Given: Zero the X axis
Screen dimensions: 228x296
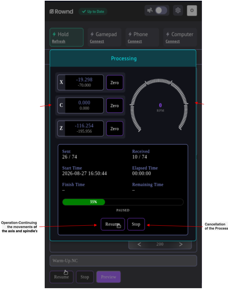Looking at the screenshot, I should [x=115, y=83].
